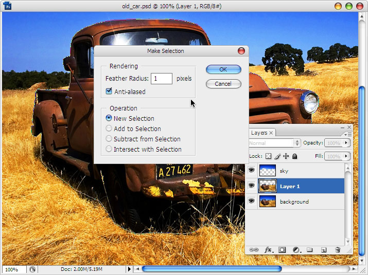This screenshot has height=275, width=368.
Task: Hide the sky layer
Action: pos(251,170)
